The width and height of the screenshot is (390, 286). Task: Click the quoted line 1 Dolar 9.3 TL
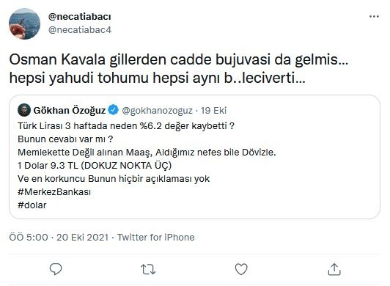(x=95, y=166)
